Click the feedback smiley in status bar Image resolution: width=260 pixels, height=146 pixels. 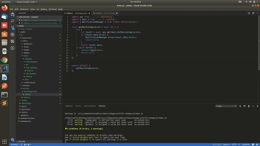(253, 144)
